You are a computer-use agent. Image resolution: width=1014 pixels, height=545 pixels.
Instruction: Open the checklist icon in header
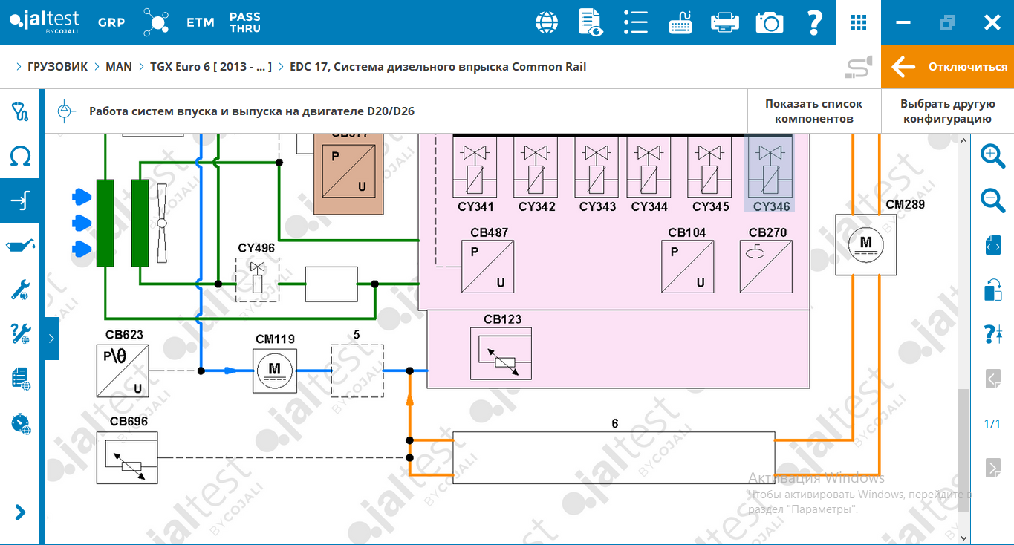[636, 22]
